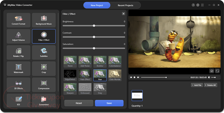The image size is (224, 113).
Task: Apply the Add Noise filter
Action: [85, 62]
